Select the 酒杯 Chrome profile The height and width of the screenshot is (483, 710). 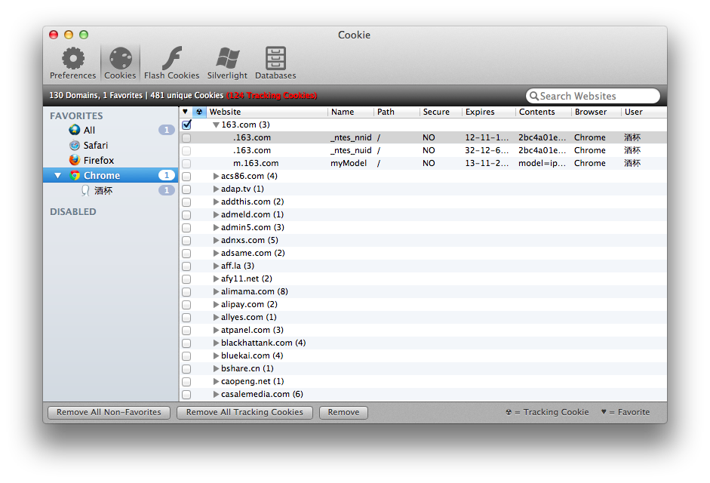(110, 191)
